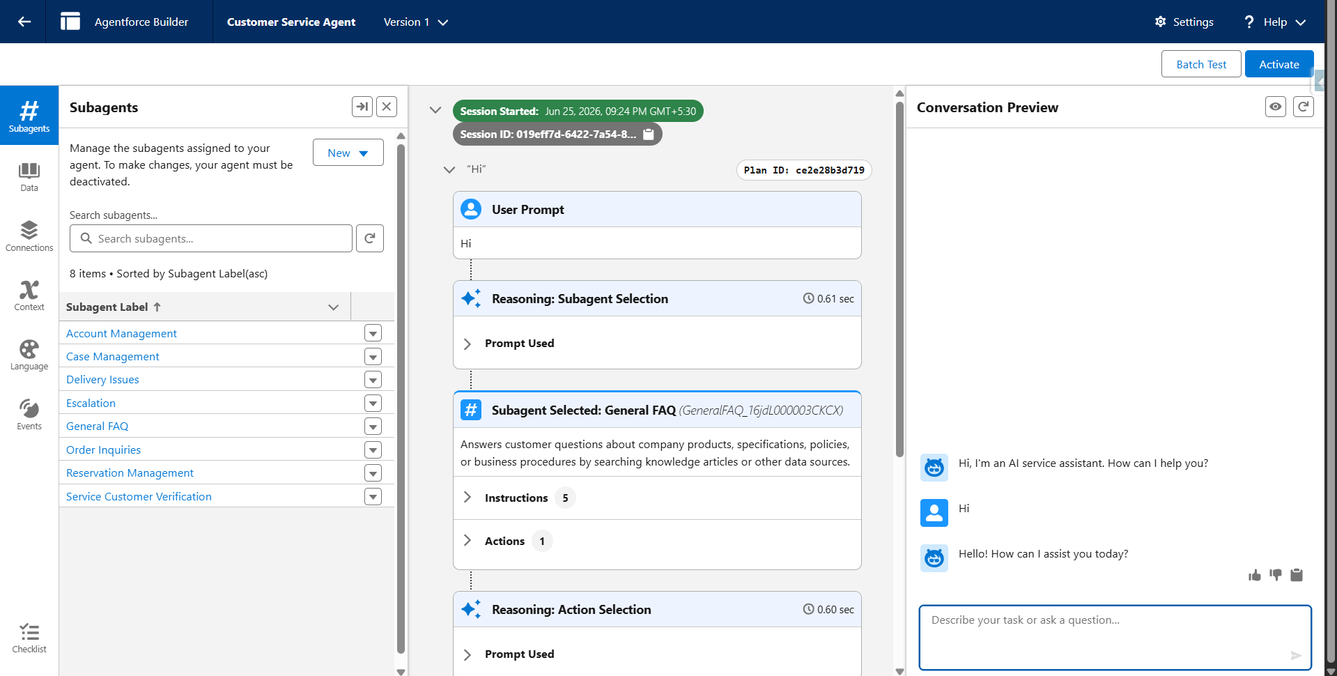Expand the Instructions section
Image resolution: width=1337 pixels, height=676 pixels.
pyautogui.click(x=467, y=498)
